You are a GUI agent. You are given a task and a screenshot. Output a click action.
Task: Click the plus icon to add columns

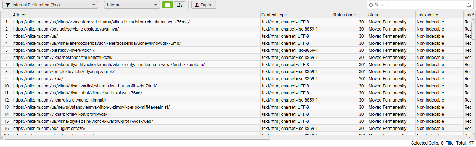pos(473,14)
